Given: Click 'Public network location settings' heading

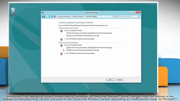Looking at the screenshot, I should pyautogui.click(x=68, y=43).
